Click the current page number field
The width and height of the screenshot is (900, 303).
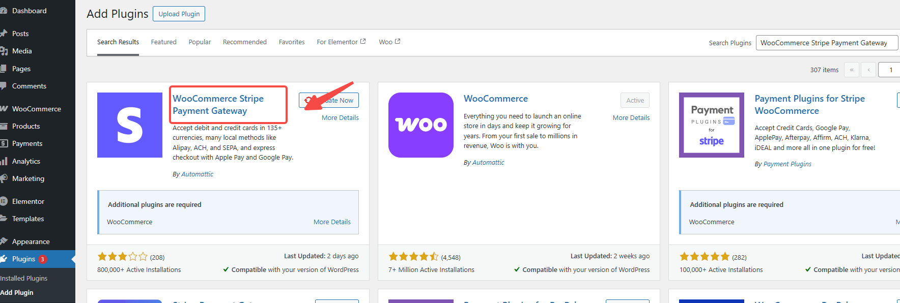[x=890, y=70]
